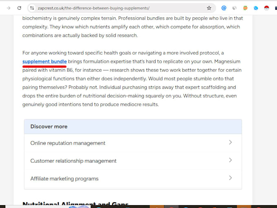Click the gray faded extension icon
The width and height of the screenshot is (277, 208).
click(234, 8)
